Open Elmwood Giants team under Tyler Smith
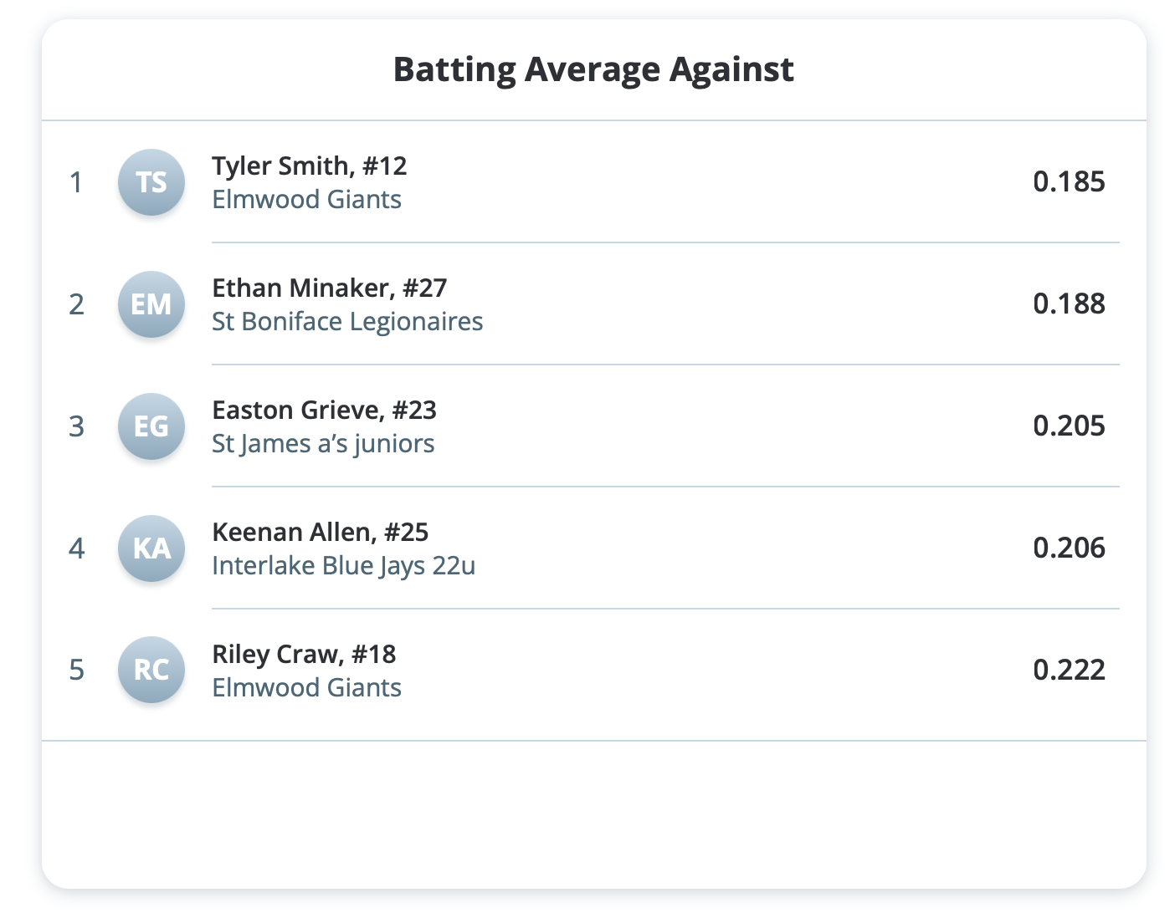This screenshot has height=918, width=1175. [306, 199]
